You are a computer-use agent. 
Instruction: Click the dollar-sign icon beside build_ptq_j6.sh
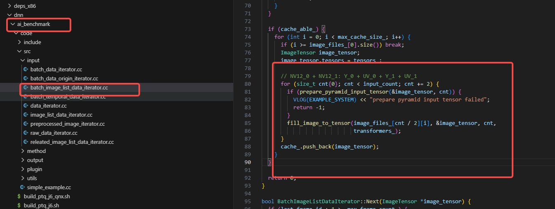(x=19, y=206)
